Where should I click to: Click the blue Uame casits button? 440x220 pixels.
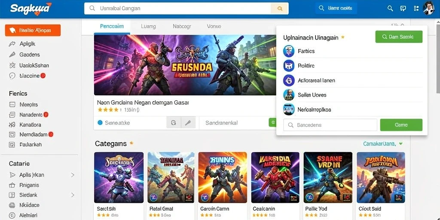coord(336,9)
